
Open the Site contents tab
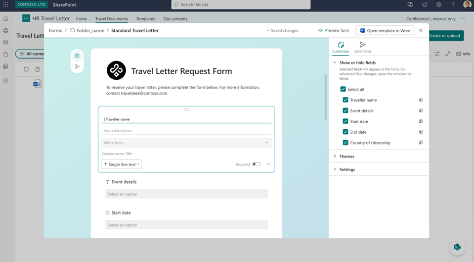click(x=175, y=19)
